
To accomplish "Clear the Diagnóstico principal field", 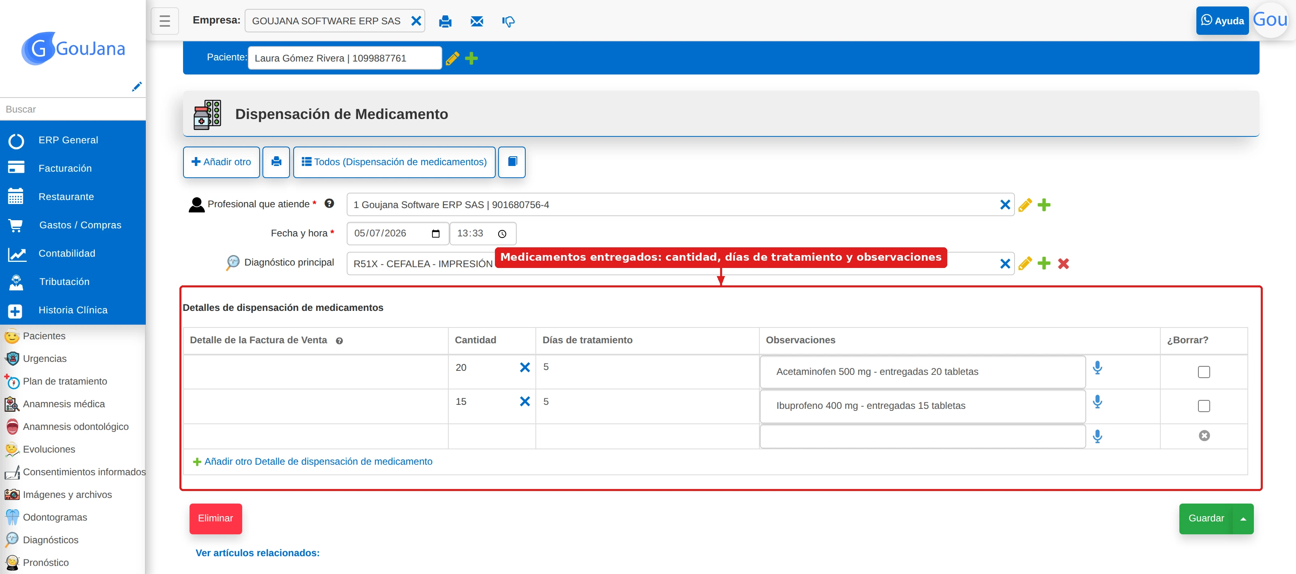I will point(1005,264).
